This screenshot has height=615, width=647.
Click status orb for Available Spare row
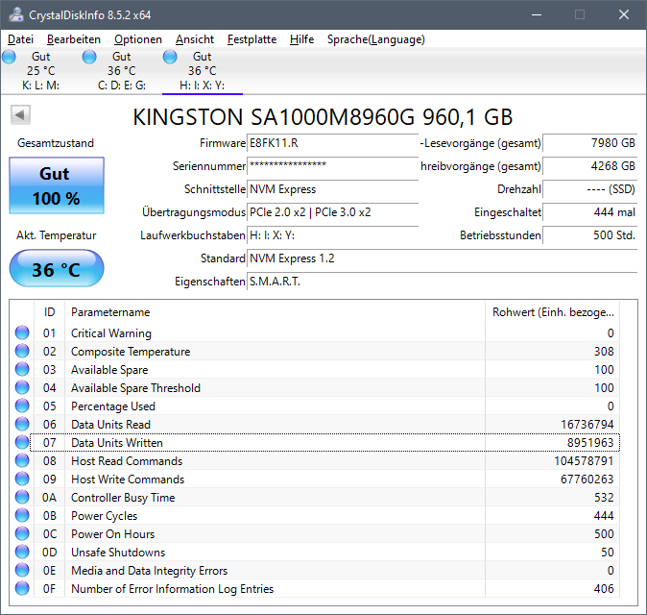tap(22, 369)
